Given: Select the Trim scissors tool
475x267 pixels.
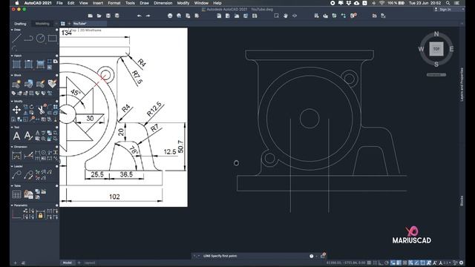Looking at the screenshot, I should (41, 110).
